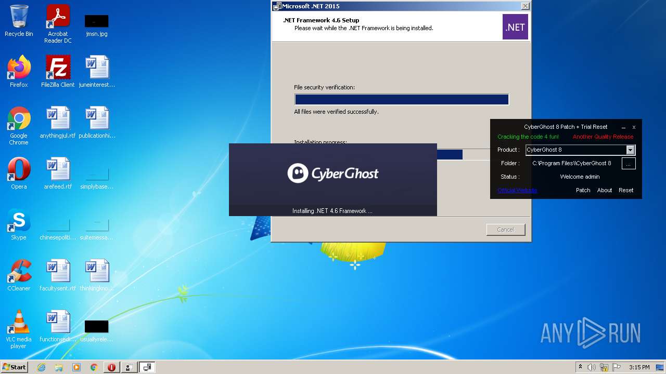Click the taskbar clock showing 3:15 PM
Screen dimensions: 666x374
pos(639,367)
